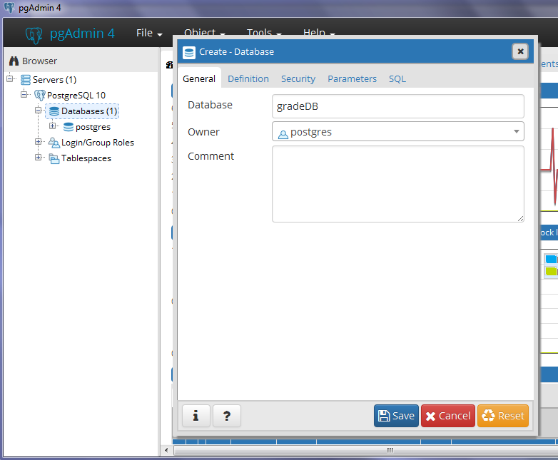Click the Servers (1) stack icon
The width and height of the screenshot is (558, 460).
(x=25, y=80)
